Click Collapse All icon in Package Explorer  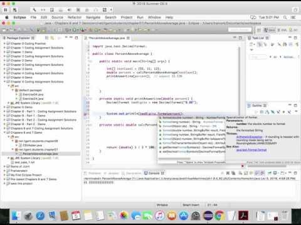click(46, 38)
